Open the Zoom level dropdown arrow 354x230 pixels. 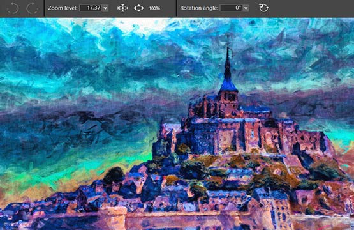[x=105, y=8]
